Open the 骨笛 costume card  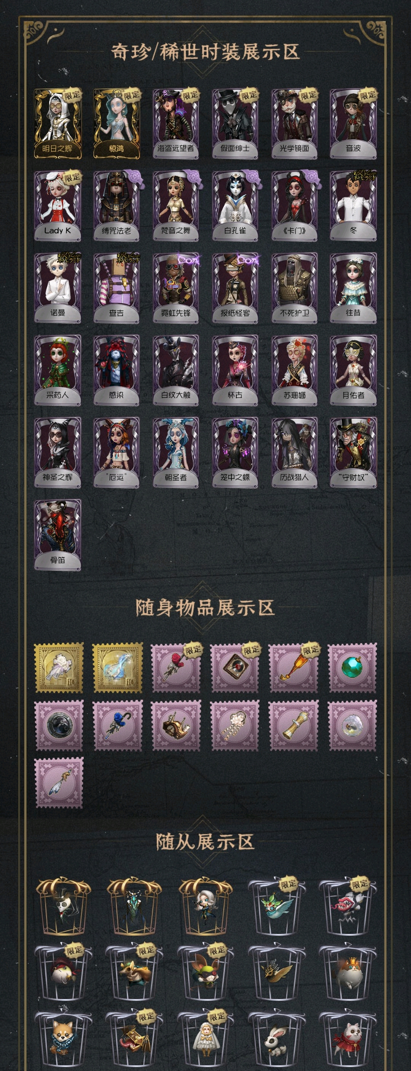click(58, 535)
